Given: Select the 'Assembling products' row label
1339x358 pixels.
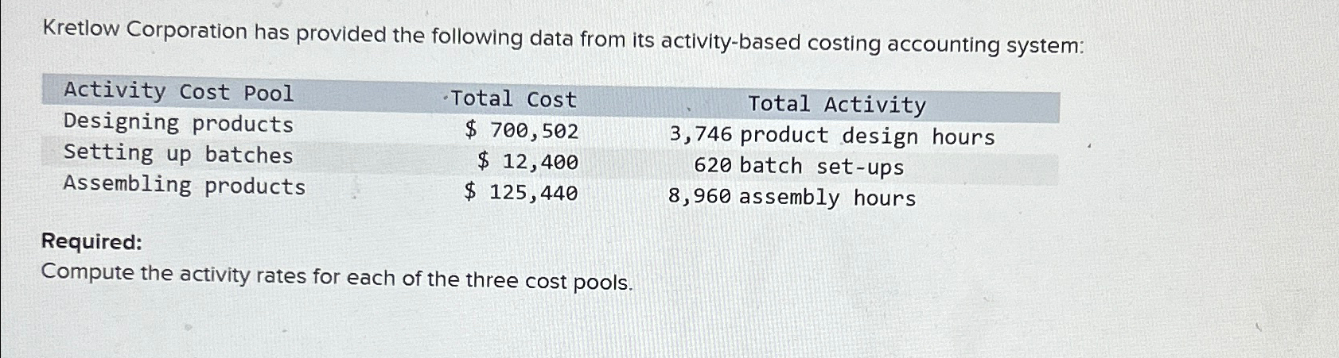Looking at the screenshot, I should click(185, 185).
